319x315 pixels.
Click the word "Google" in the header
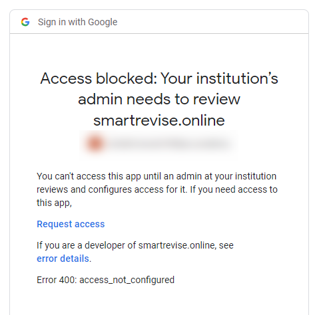[103, 22]
